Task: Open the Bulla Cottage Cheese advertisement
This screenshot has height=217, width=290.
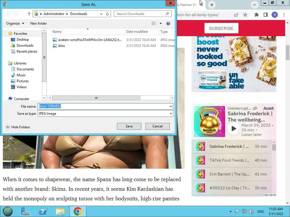Action: 234,64
